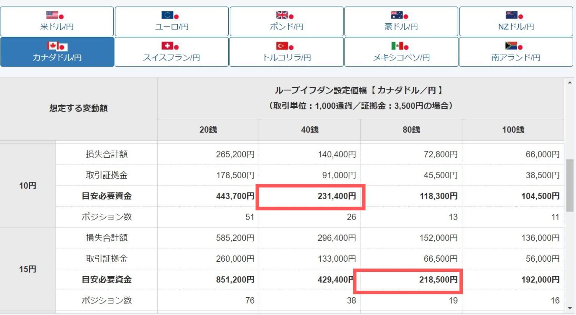The height and width of the screenshot is (315, 576).
Task: Click the 40銭 column header
Action: tap(310, 130)
